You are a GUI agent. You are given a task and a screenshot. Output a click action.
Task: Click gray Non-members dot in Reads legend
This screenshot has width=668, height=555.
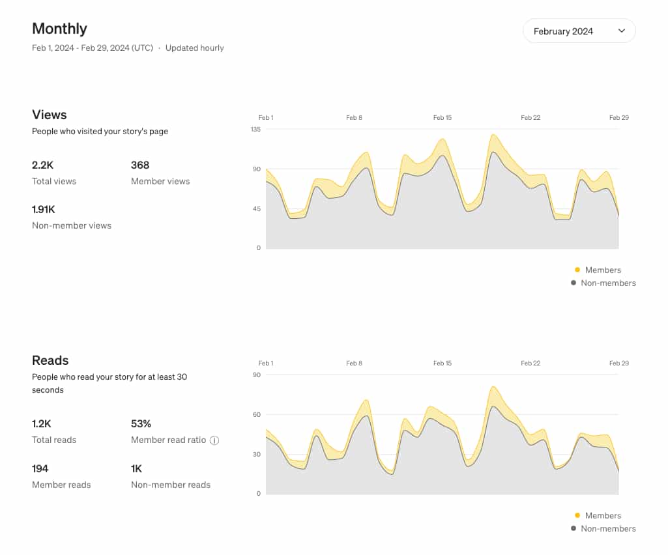574,528
